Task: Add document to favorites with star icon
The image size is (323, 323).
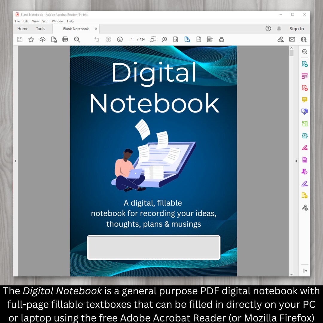Action: (31, 39)
